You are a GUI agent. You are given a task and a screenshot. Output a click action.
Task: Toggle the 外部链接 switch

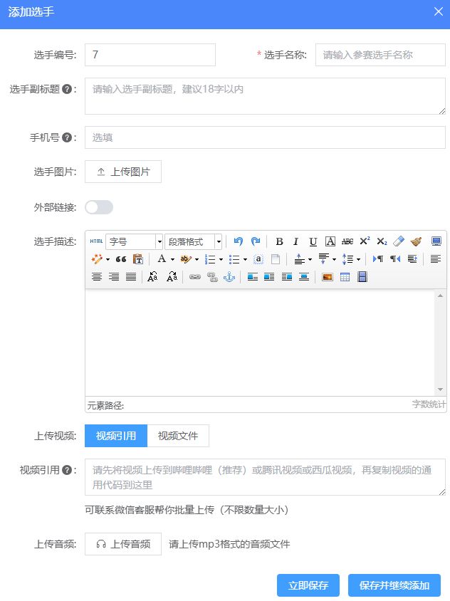99,207
